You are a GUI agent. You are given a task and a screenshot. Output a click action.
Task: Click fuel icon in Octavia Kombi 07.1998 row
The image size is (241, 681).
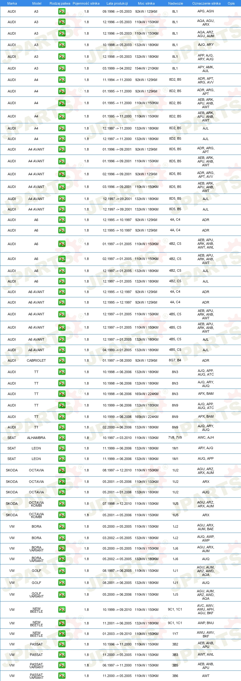62,504
